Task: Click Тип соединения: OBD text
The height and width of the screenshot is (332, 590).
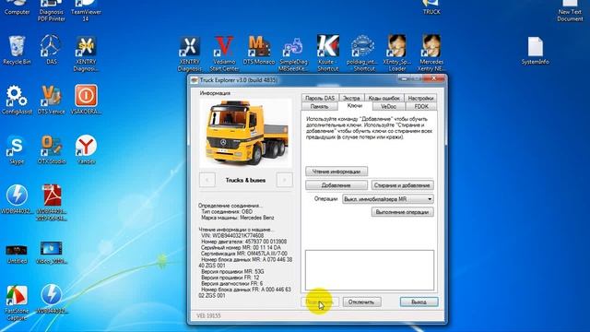Action: pyautogui.click(x=227, y=211)
